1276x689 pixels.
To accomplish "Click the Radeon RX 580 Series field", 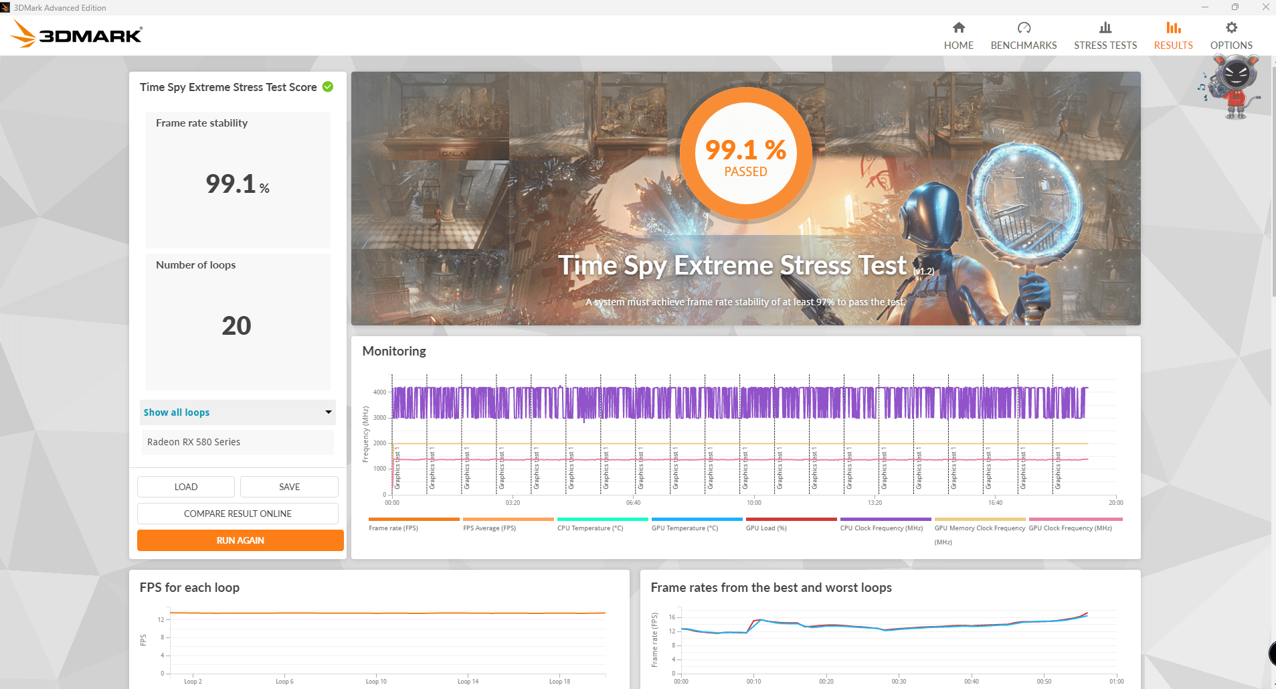I will pos(238,442).
